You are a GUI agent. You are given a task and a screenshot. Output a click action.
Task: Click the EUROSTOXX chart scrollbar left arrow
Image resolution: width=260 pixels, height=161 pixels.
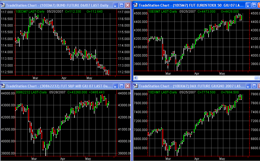point(136,78)
